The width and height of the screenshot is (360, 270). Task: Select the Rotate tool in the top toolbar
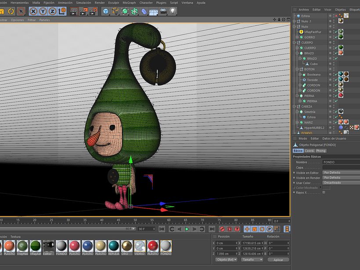pyautogui.click(x=11, y=11)
